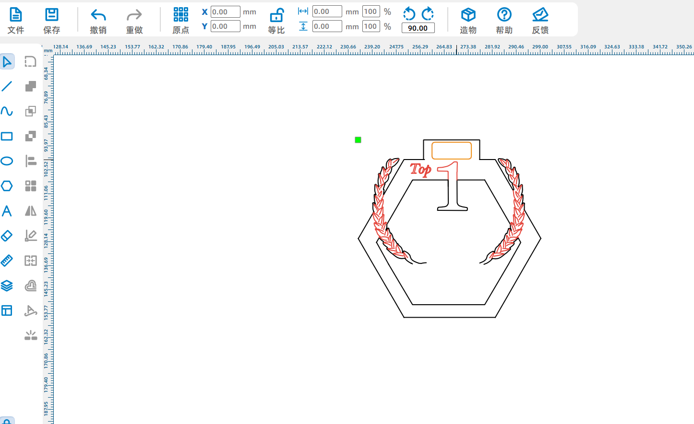Click the dashed rounded-corner selection icon
This screenshot has width=694, height=424.
31,61
